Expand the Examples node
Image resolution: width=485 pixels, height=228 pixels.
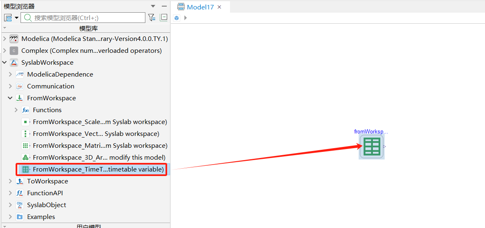point(10,217)
